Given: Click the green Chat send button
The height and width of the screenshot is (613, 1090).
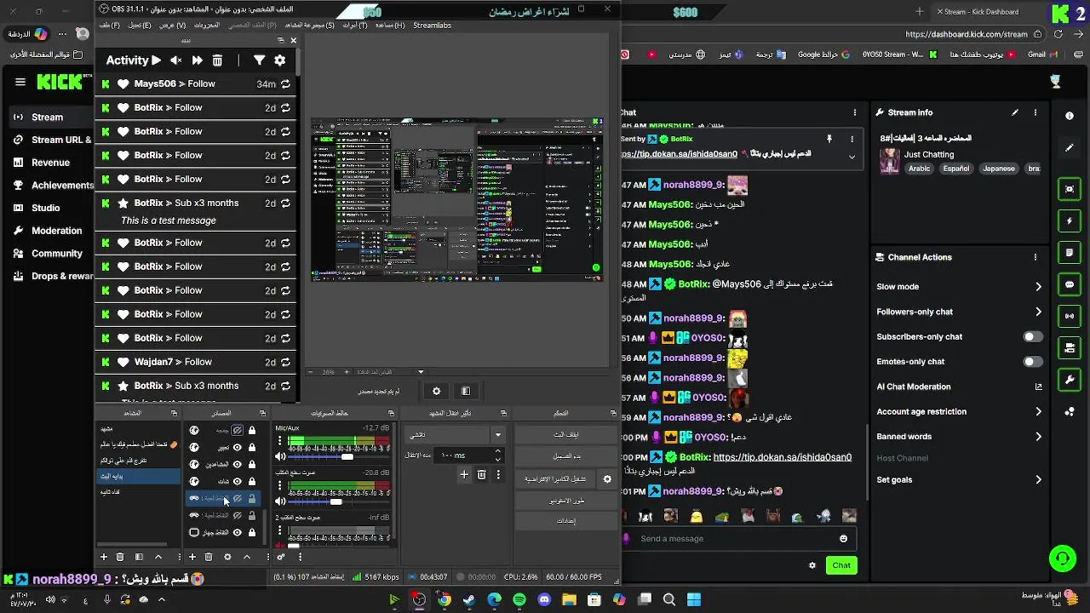Looking at the screenshot, I should [x=841, y=565].
